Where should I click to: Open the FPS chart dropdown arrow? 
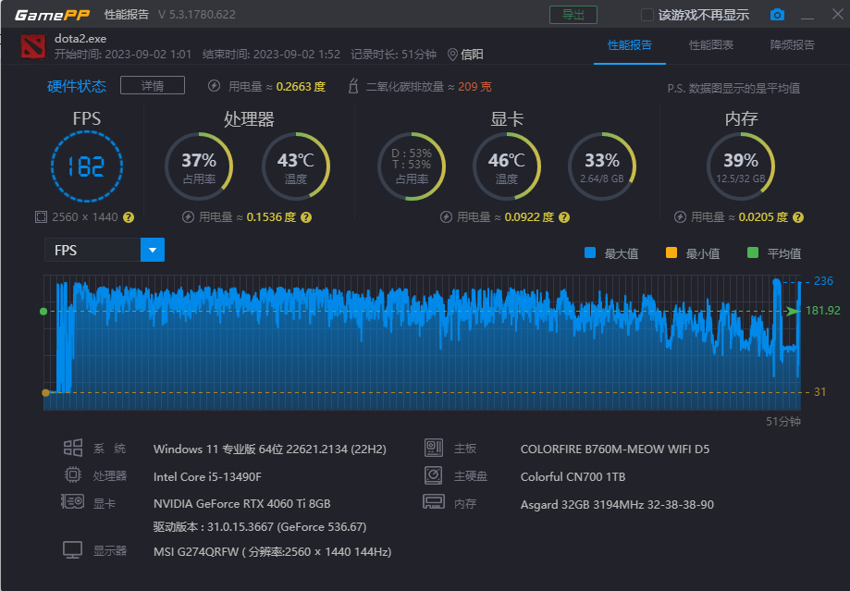pyautogui.click(x=153, y=250)
